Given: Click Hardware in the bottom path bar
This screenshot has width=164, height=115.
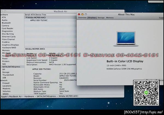Looking at the screenshot, I should point(29,96).
